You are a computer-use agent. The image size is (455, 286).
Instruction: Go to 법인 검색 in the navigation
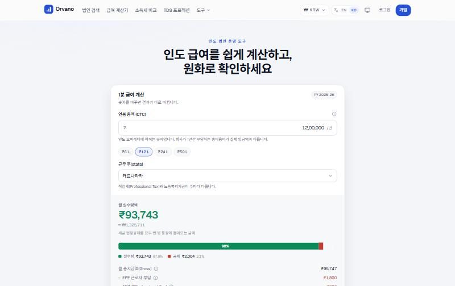(x=90, y=10)
